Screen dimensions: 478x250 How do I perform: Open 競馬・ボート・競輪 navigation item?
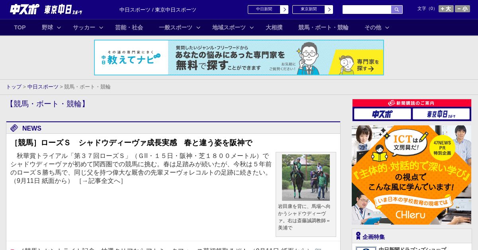(323, 27)
